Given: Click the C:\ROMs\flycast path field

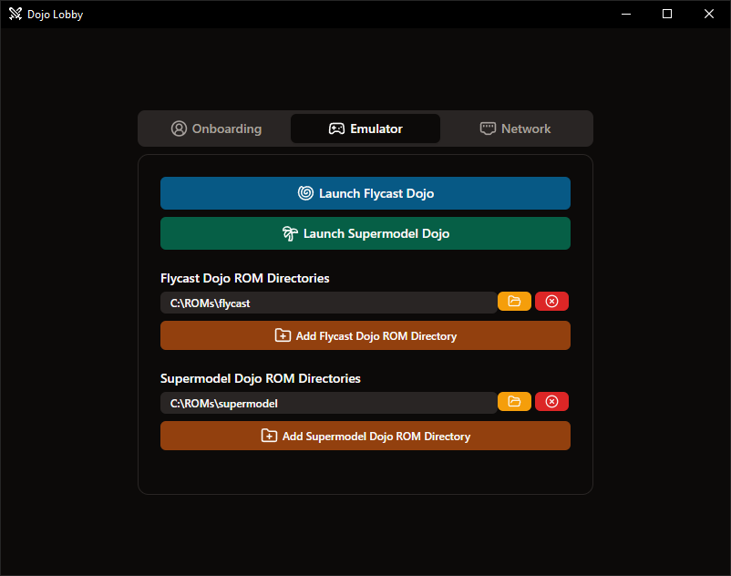Looking at the screenshot, I should tap(329, 303).
